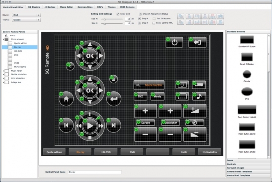
Task: Click the rewind arrows in transport wheel
Action: coord(79,126)
